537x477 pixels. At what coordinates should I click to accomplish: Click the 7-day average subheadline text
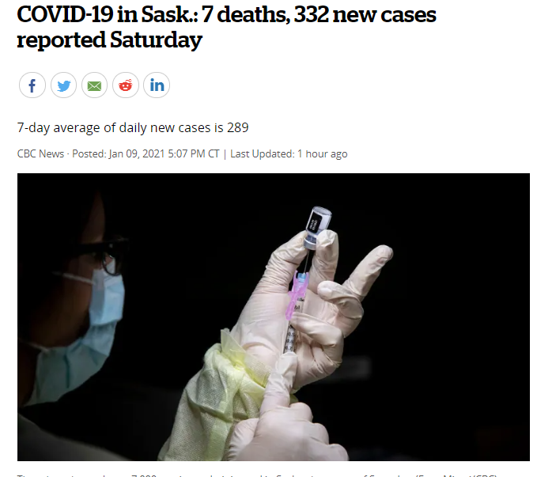tap(133, 128)
